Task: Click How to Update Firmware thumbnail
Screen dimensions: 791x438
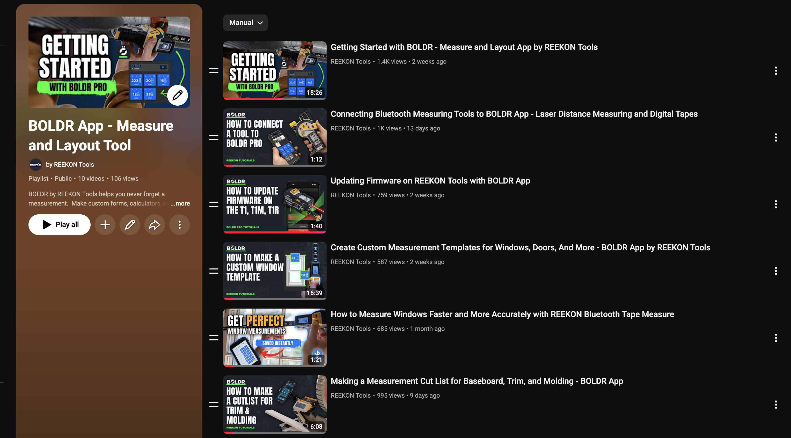Action: pyautogui.click(x=275, y=204)
